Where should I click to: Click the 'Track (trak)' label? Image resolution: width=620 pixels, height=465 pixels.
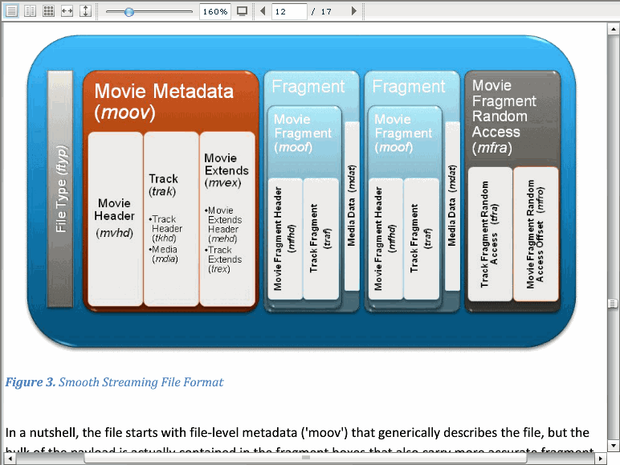pos(163,185)
